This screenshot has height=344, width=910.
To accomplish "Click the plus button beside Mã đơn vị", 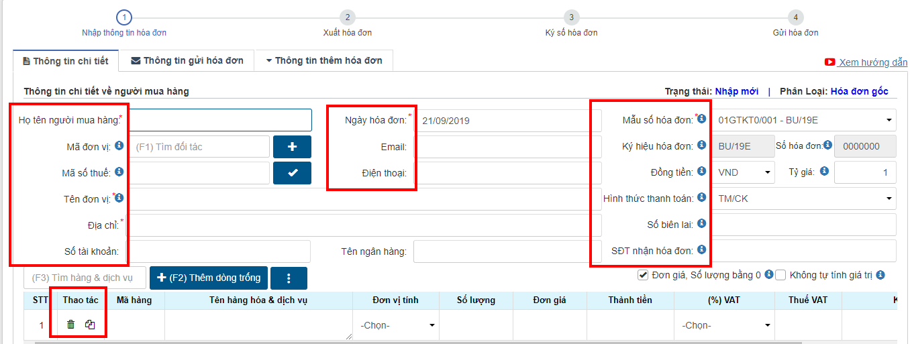I will click(292, 147).
